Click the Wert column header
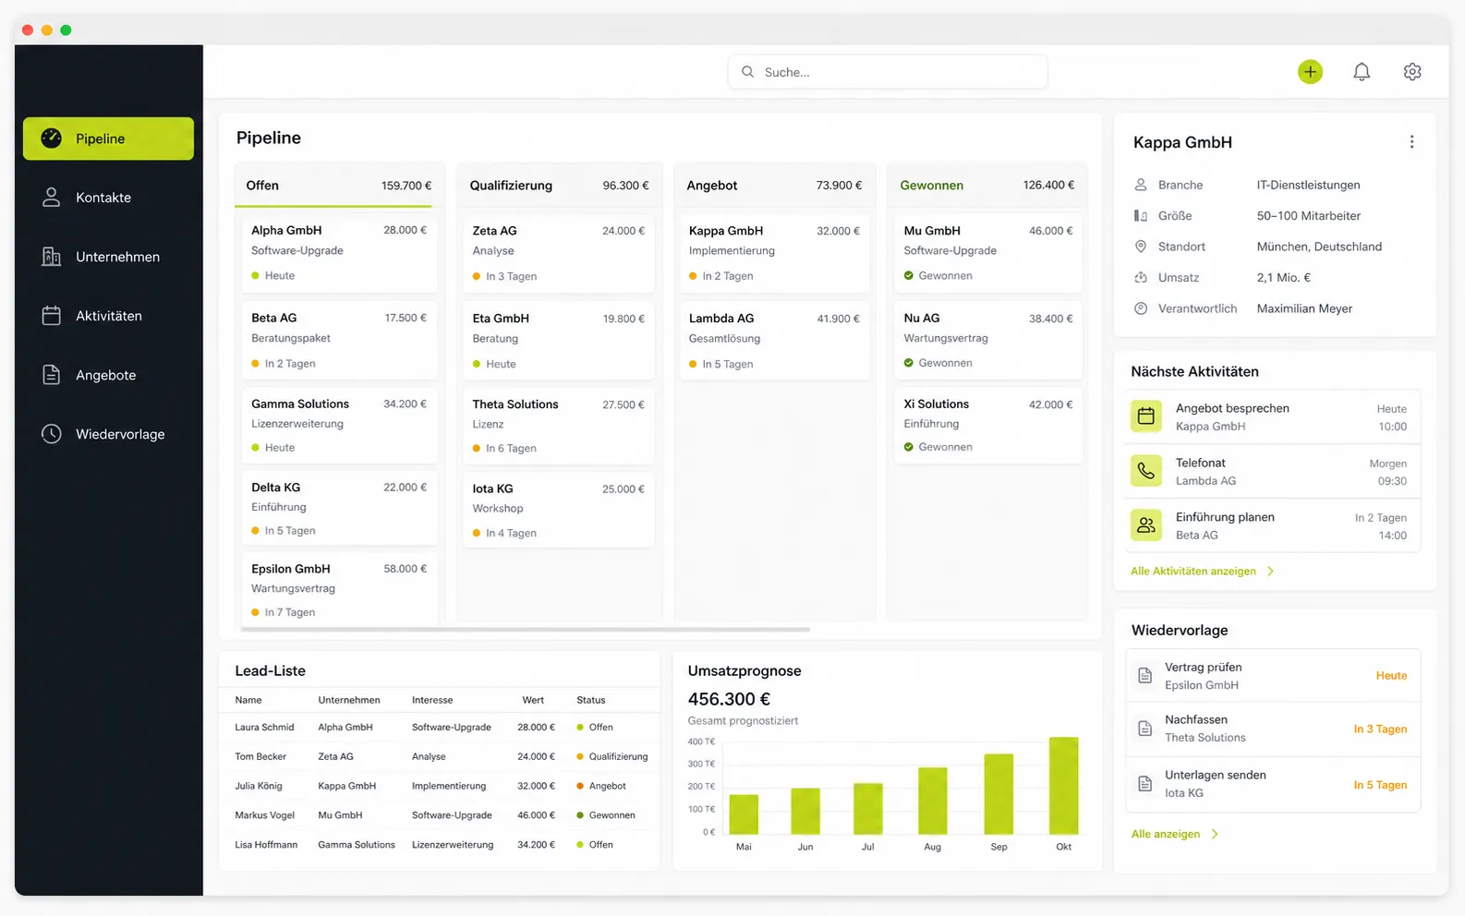 (533, 700)
